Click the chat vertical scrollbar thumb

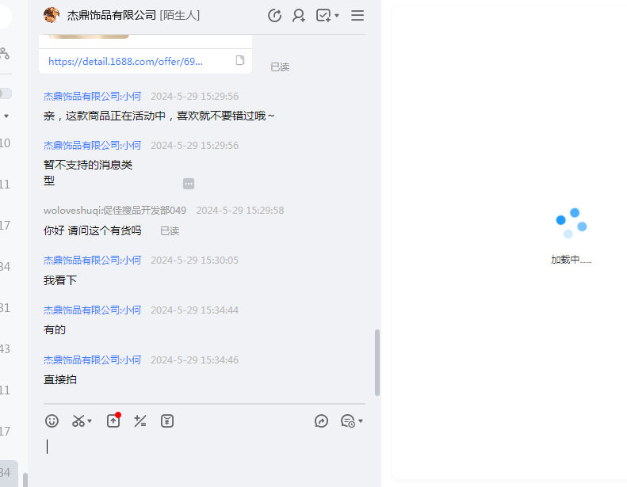[377, 363]
